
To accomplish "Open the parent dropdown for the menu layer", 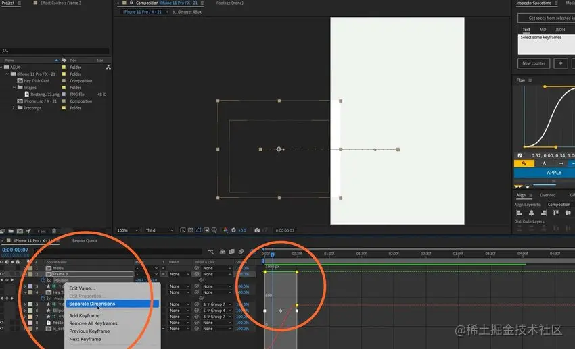I will pyautogui.click(x=216, y=268).
